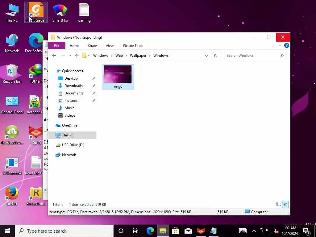Open the News and interests taskbar icon
Screen dimensions: 316x237
tap(243, 231)
